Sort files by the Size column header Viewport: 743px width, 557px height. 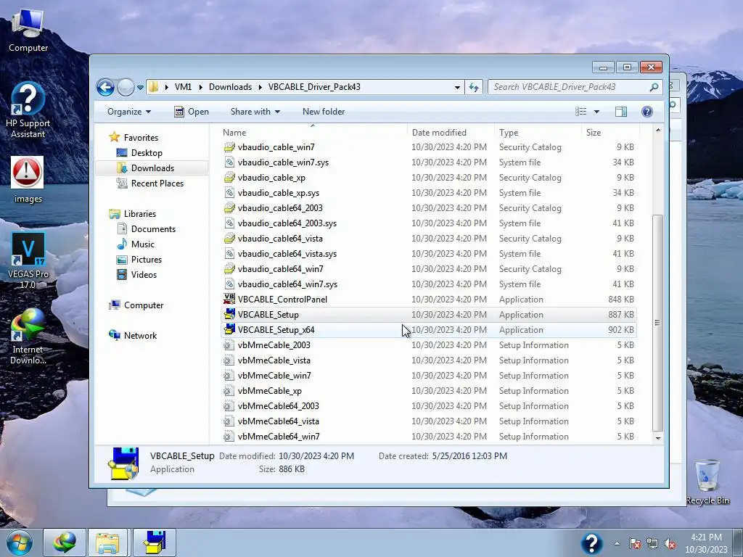[x=609, y=133]
